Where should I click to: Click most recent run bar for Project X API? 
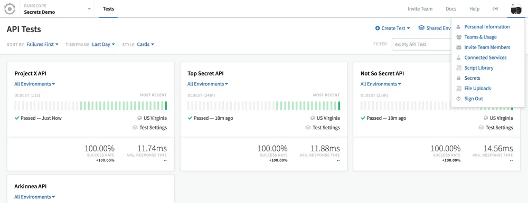166,106
